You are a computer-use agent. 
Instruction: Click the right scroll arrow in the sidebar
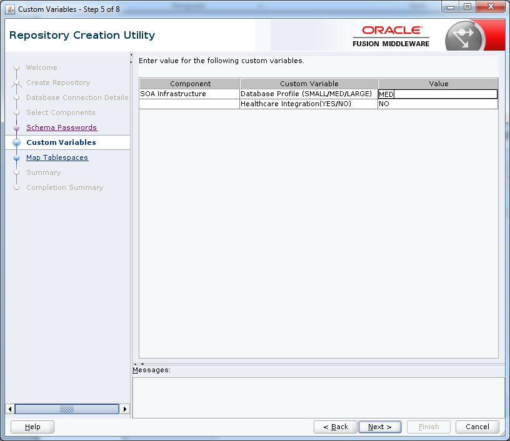coord(124,409)
